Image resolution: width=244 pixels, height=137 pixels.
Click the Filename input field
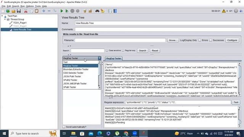tap(120, 40)
